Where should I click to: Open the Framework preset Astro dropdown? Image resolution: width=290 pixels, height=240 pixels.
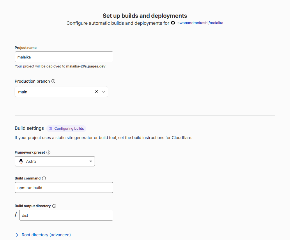(x=55, y=161)
